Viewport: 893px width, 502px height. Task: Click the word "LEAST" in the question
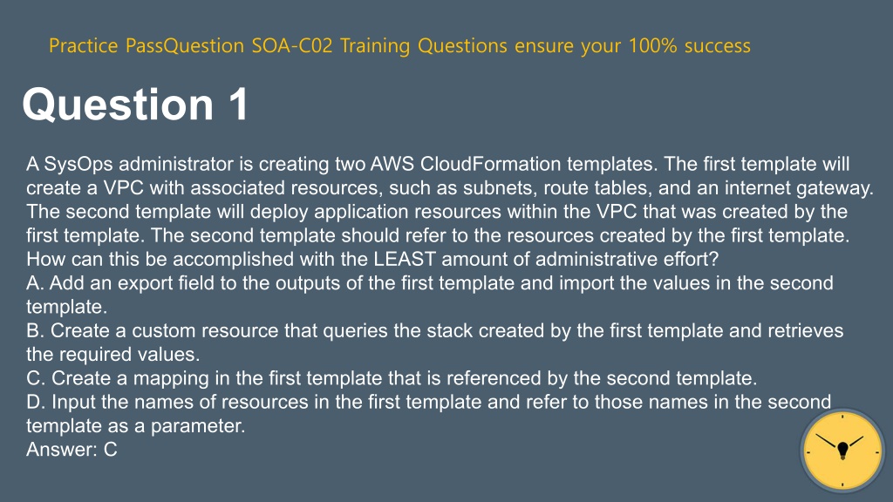coord(405,259)
